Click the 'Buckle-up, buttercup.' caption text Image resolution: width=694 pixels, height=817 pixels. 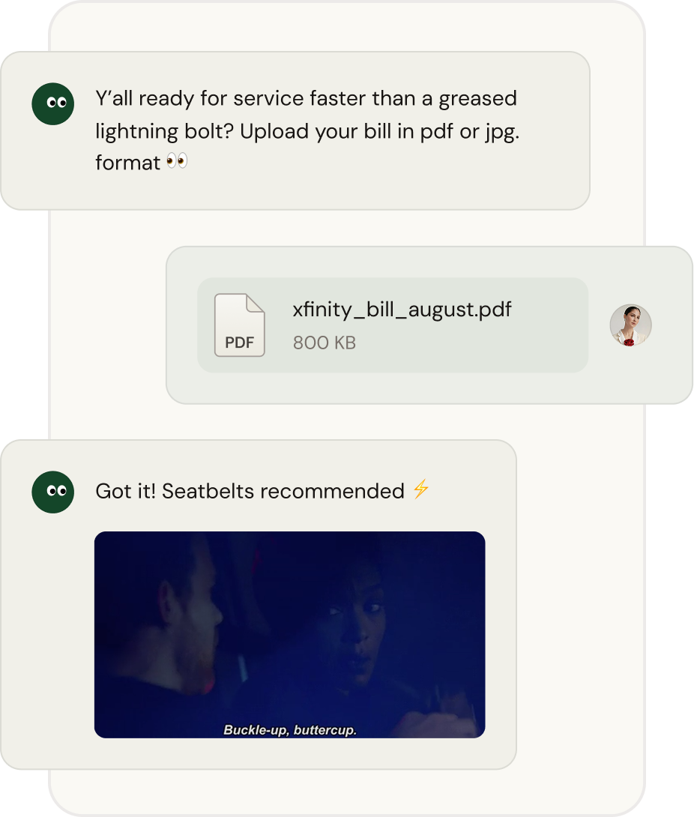click(290, 729)
